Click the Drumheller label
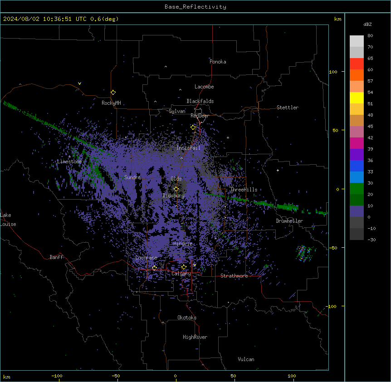The width and height of the screenshot is (391, 382). coord(289,221)
